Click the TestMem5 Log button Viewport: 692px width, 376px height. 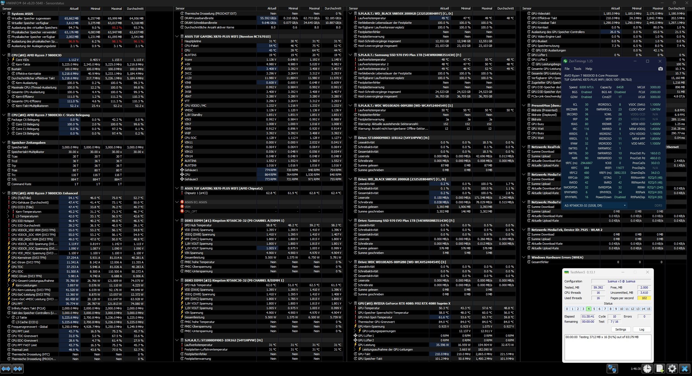click(641, 329)
